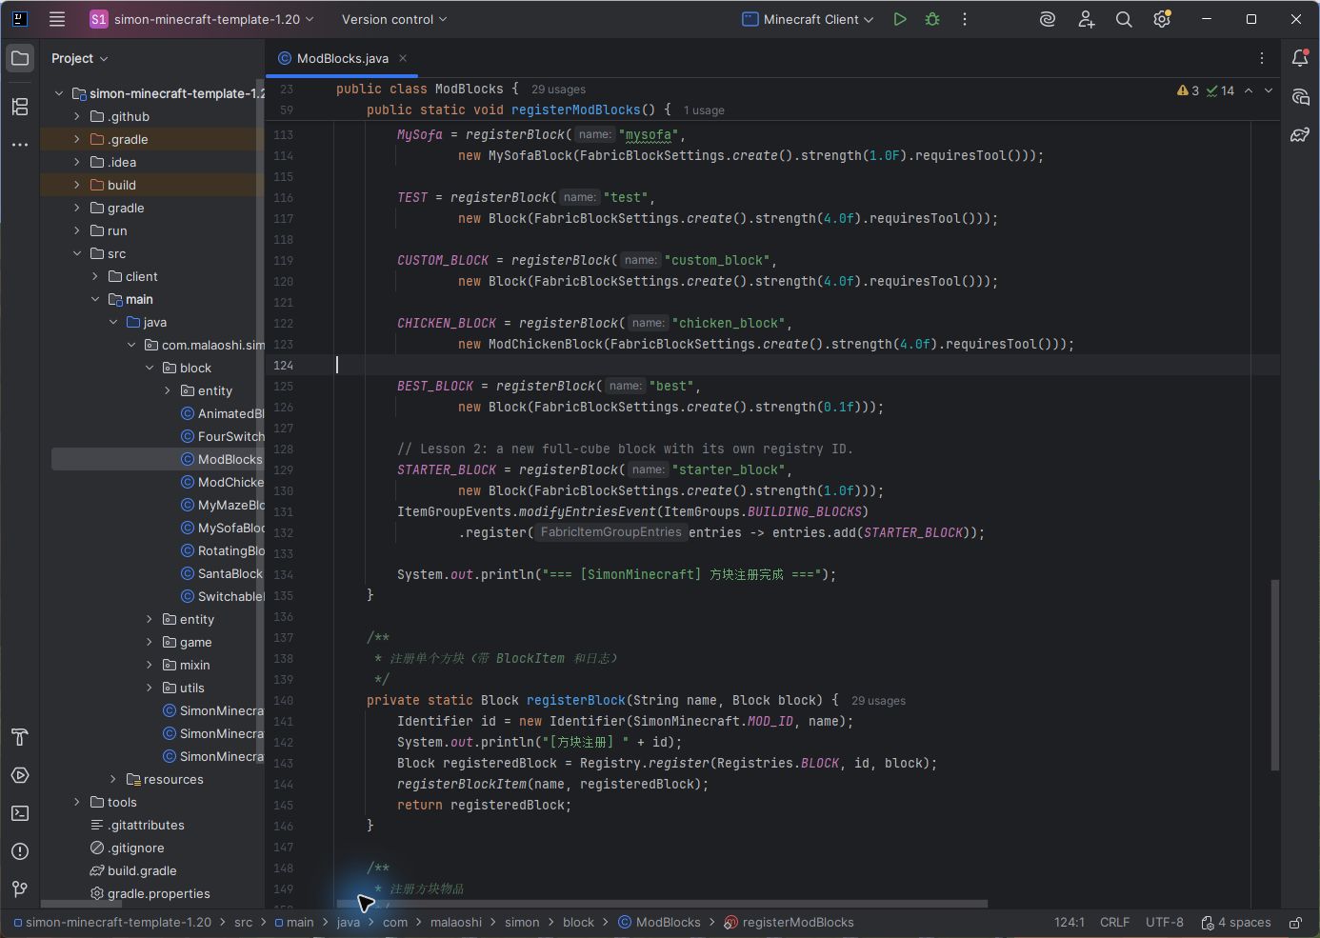Open the main hamburger menu
1320x938 pixels.
(x=57, y=19)
